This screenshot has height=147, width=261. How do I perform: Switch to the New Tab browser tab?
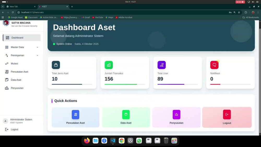coord(21,7)
